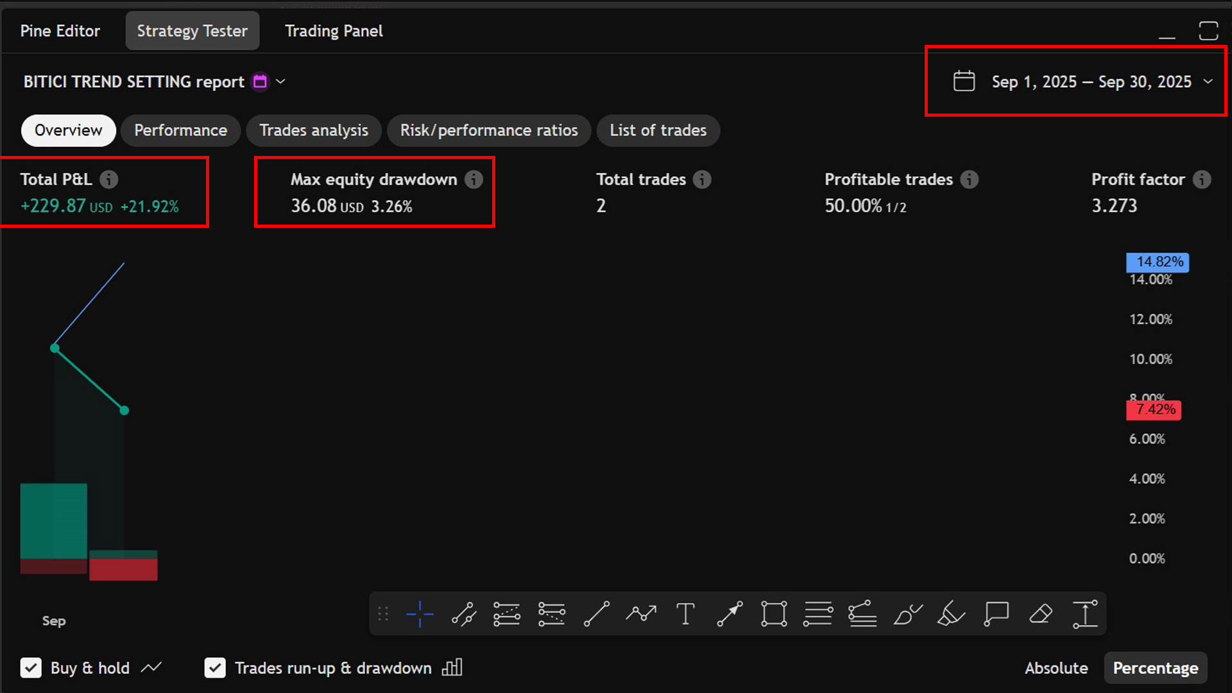
Task: Switch to List of trades tab
Action: click(658, 130)
